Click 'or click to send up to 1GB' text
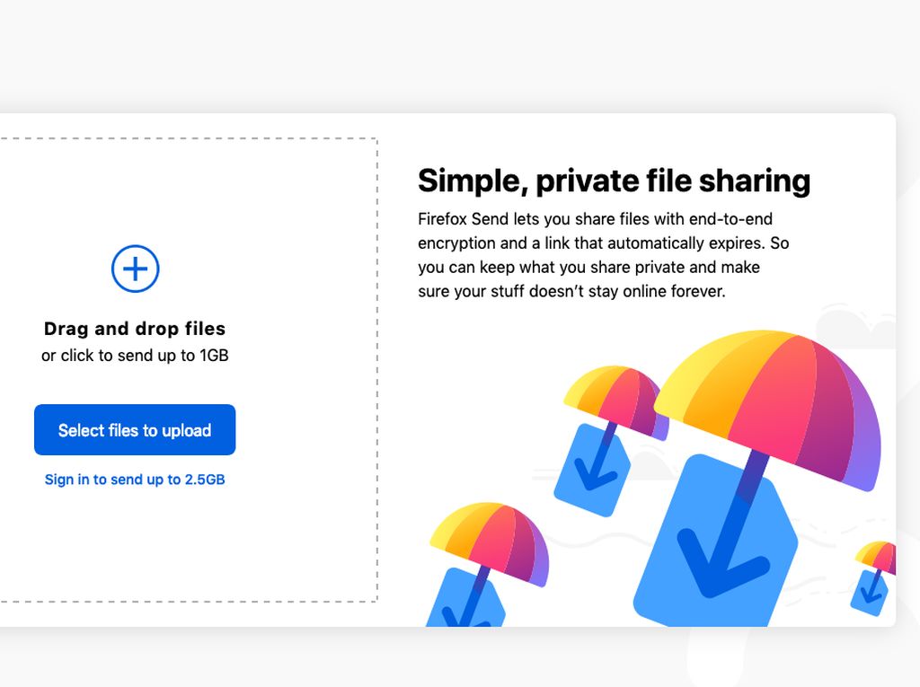 click(x=135, y=356)
